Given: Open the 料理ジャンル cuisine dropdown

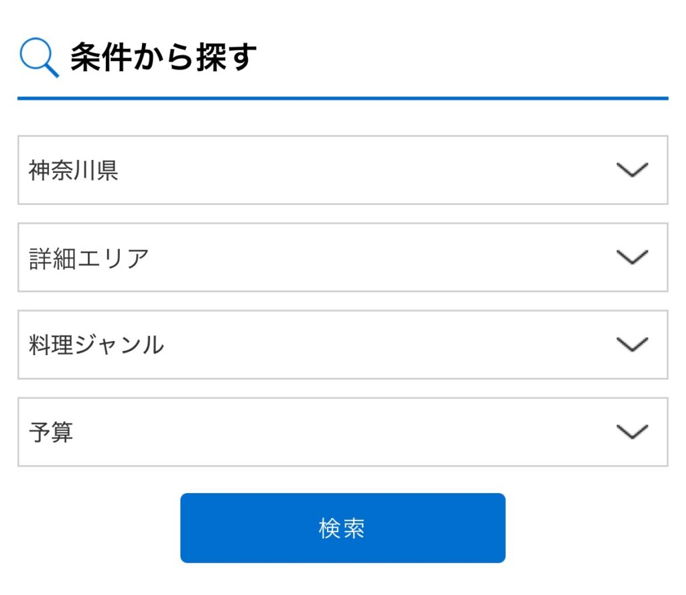Looking at the screenshot, I should 342,344.
